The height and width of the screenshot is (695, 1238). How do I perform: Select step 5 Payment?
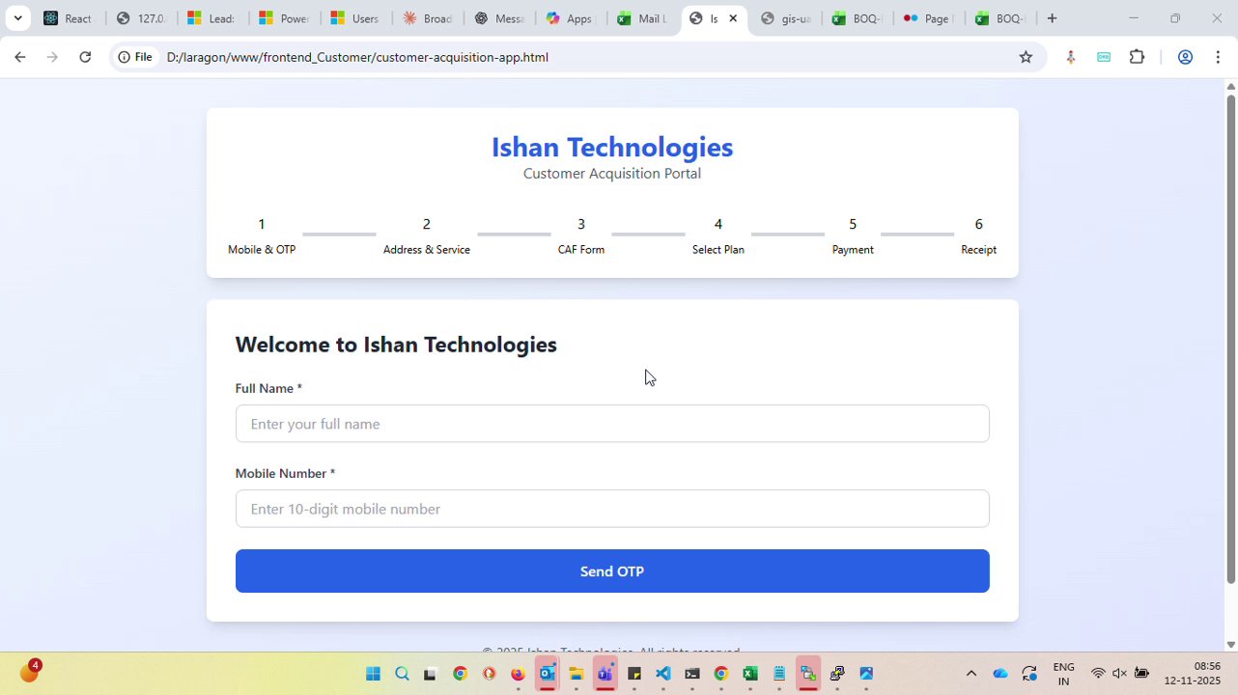[x=852, y=236]
